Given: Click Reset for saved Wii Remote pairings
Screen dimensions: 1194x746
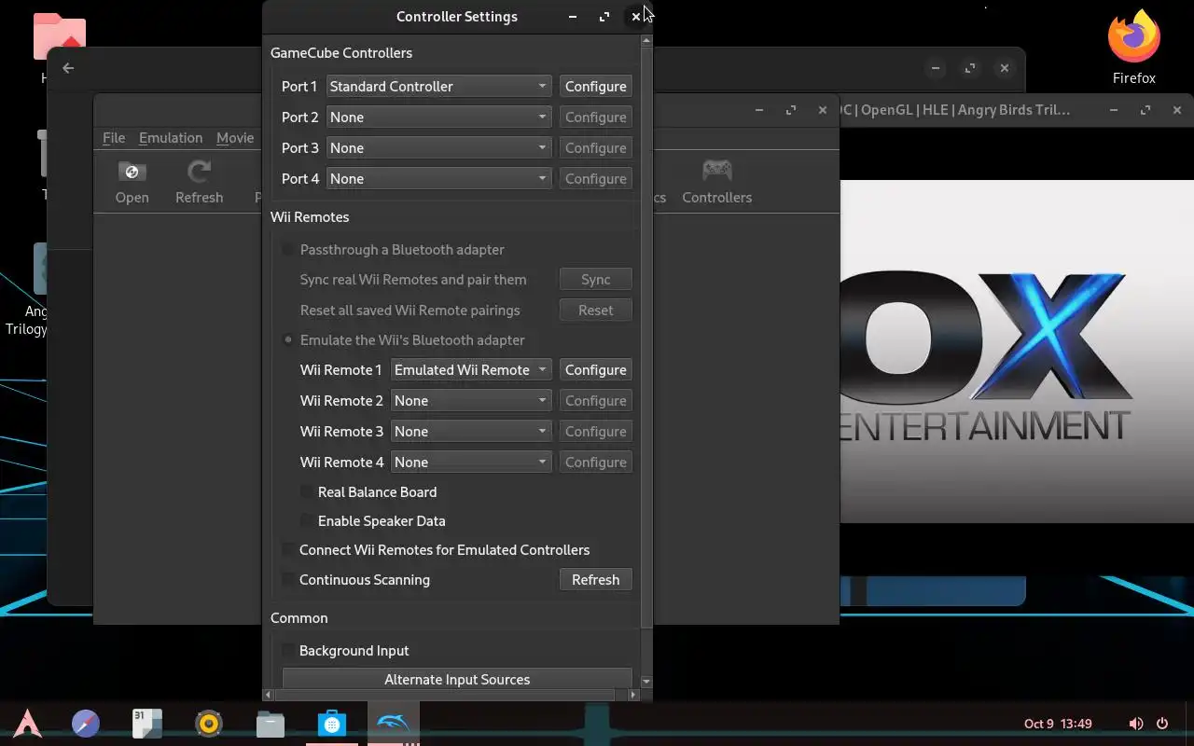Looking at the screenshot, I should coord(595,311).
